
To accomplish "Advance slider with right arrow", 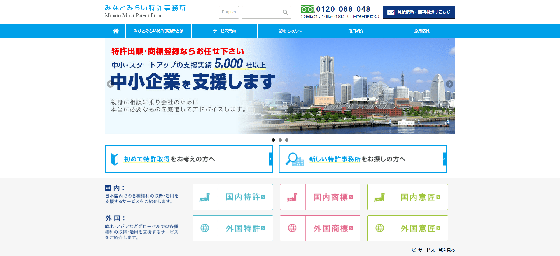I will point(449,84).
